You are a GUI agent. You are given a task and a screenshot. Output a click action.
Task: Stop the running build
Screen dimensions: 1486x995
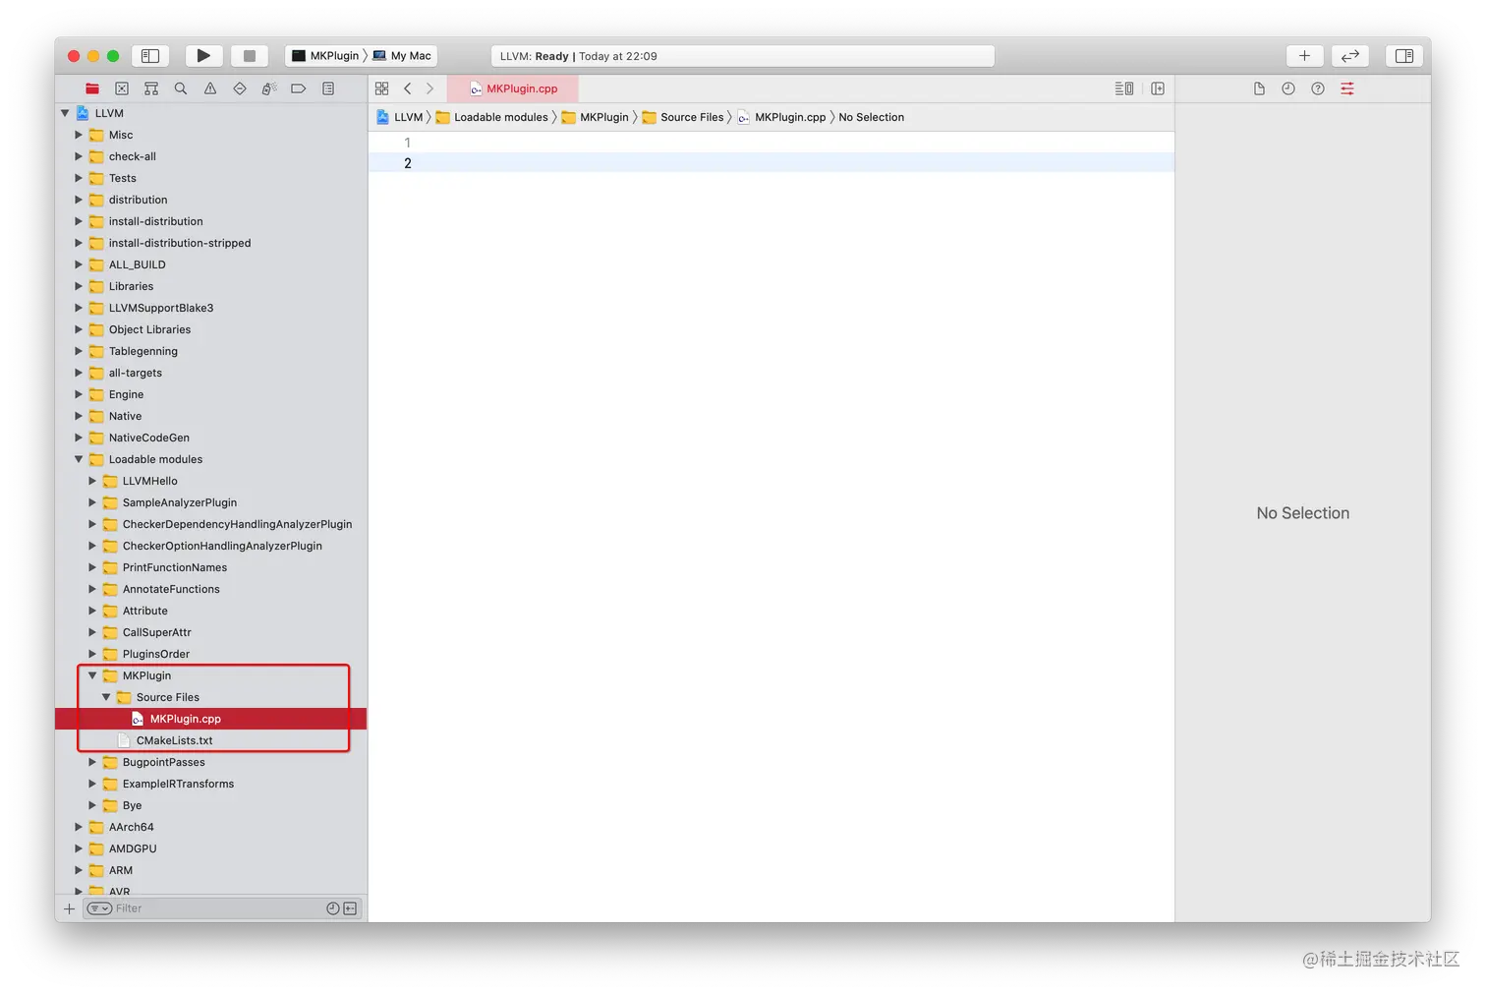click(250, 56)
